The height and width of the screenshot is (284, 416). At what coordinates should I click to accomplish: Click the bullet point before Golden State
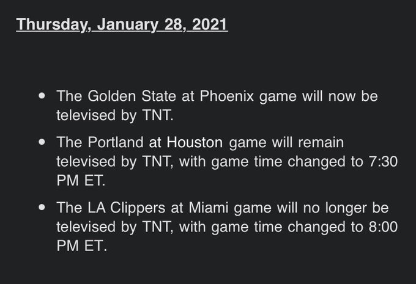click(x=42, y=96)
